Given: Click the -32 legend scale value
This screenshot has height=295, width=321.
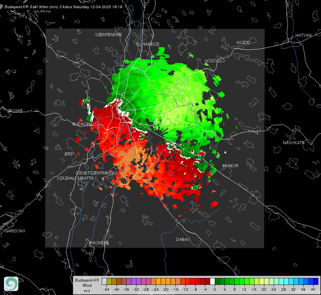Looking at the screenshot, I should point(136,289).
